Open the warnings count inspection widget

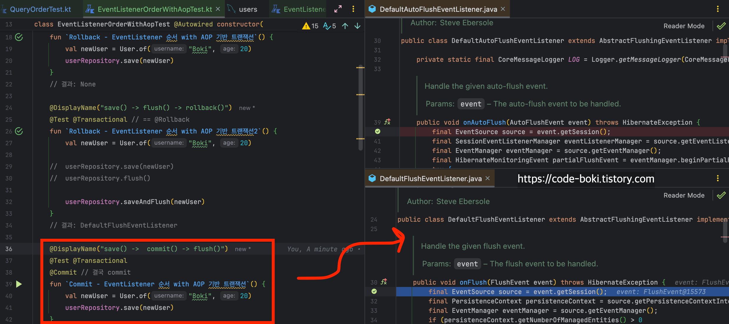[311, 26]
